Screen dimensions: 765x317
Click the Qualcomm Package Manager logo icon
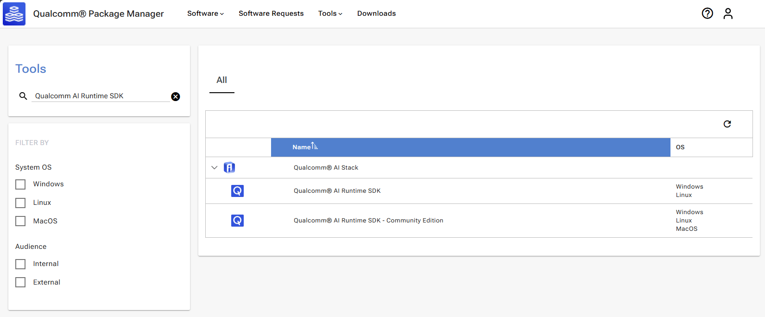tap(14, 13)
